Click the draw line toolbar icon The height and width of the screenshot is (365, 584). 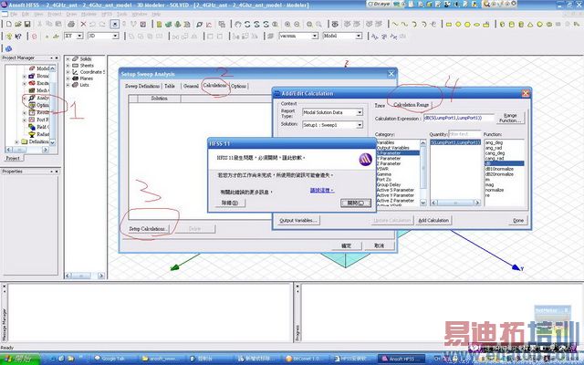pyautogui.click(x=395, y=25)
